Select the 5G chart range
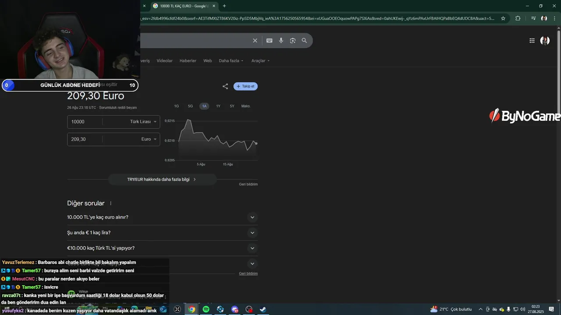Viewport: 561px width, 315px height. (190, 106)
